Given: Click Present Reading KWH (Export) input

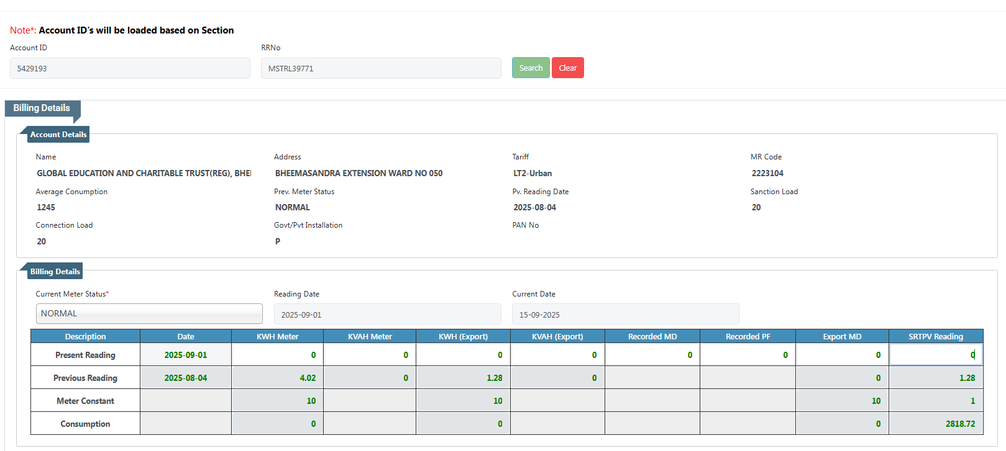Looking at the screenshot, I should click(x=462, y=355).
